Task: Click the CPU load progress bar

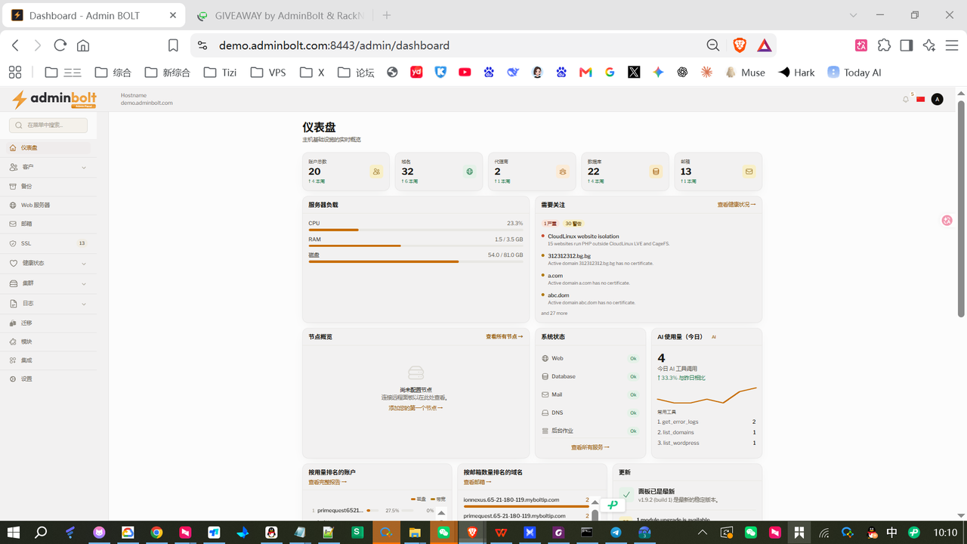Action: 416,230
